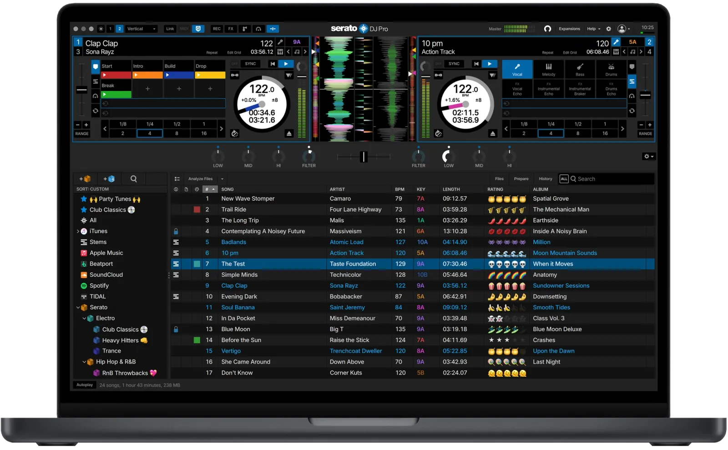Collapse the Electro crate
This screenshot has width=728, height=450.
(x=84, y=319)
